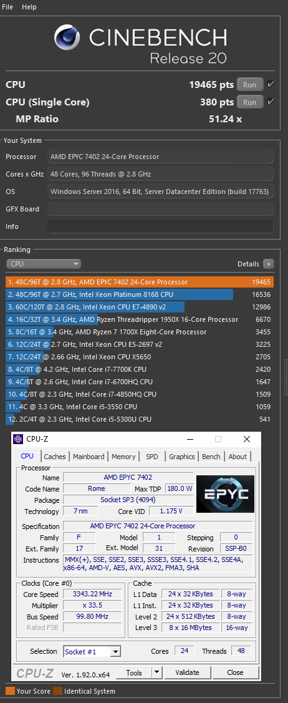Viewport: 288px width, 703px height.
Task: Click the OS Windows Server 2016 field
Action: pos(160,192)
